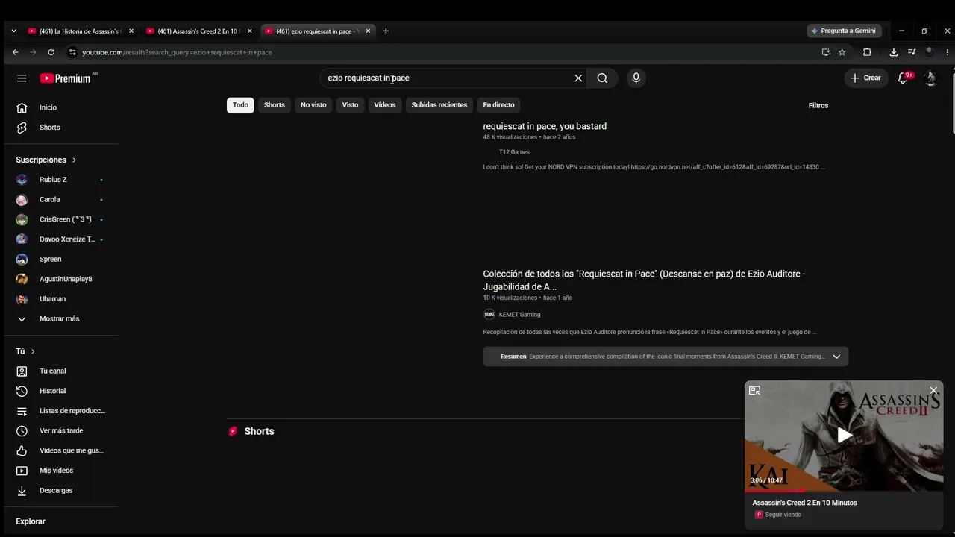Open 'Pregunta a Gemini' button

coord(845,31)
